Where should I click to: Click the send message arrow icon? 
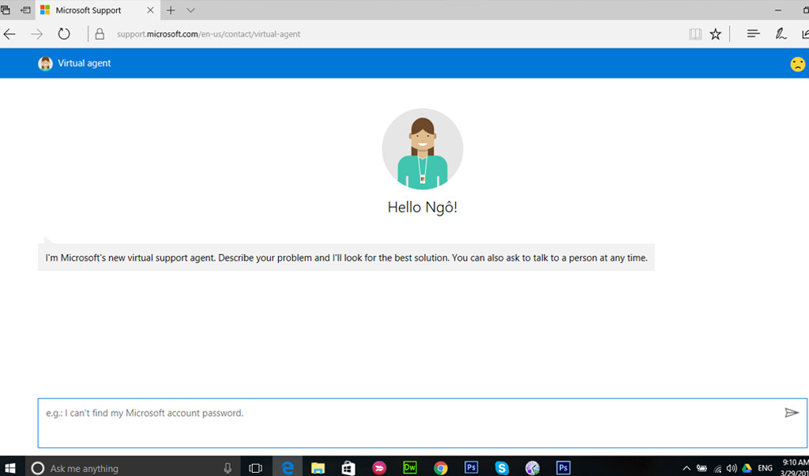click(791, 413)
